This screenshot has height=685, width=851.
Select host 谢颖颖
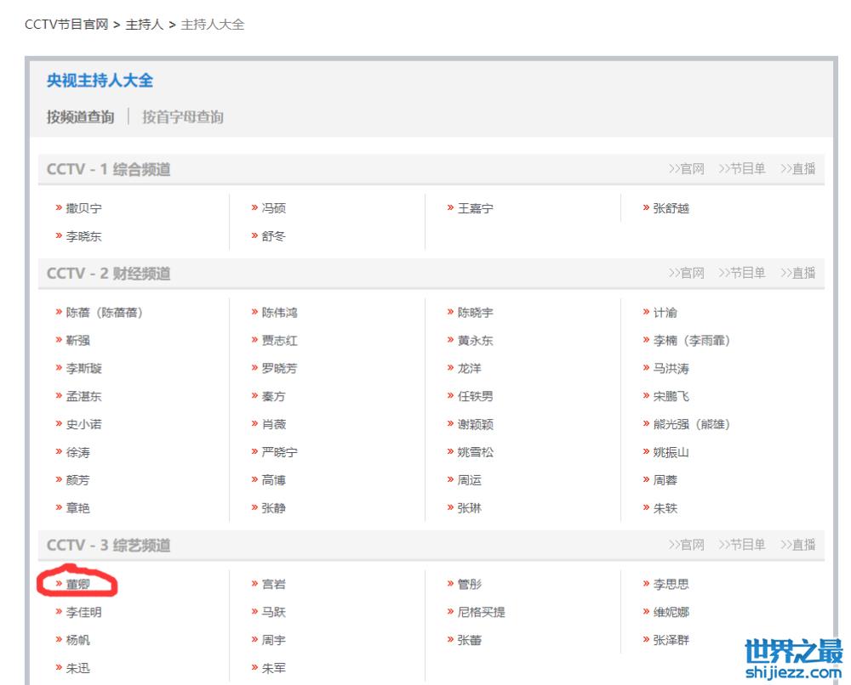[x=475, y=424]
